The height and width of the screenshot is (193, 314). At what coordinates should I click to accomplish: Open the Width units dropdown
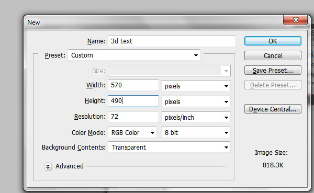coord(196,86)
